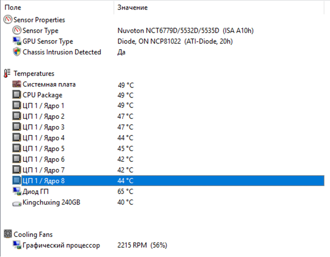Click the chip icon for ЦП 1 / Ядро 7
Image resolution: width=330 pixels, height=257 pixels.
[x=17, y=170]
